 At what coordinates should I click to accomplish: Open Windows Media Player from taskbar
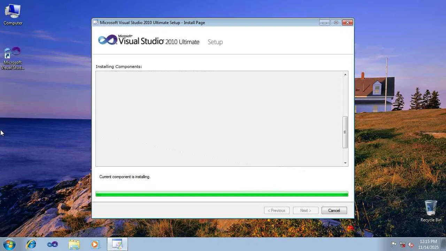click(95, 244)
